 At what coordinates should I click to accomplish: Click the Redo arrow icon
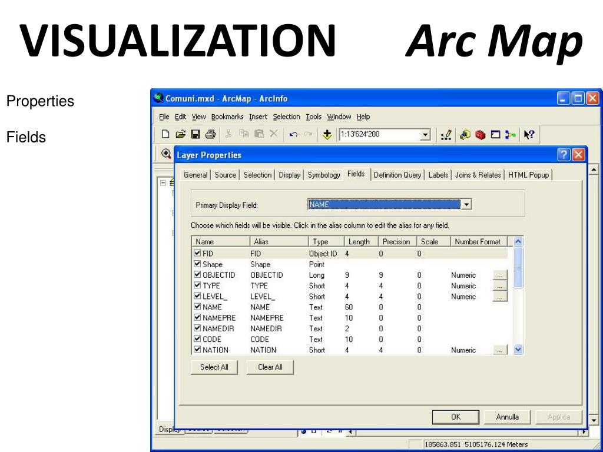tap(307, 134)
